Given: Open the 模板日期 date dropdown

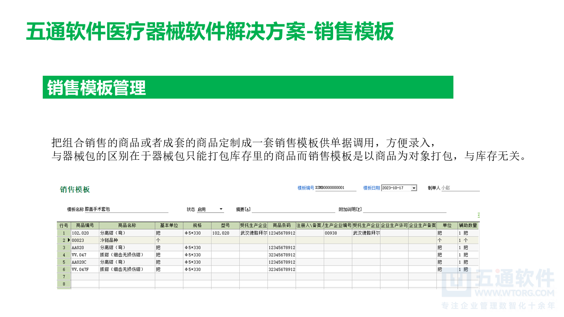Looking at the screenshot, I should pos(414,187).
